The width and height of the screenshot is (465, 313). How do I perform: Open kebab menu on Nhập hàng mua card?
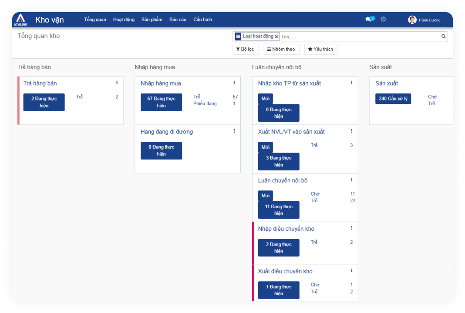(234, 83)
